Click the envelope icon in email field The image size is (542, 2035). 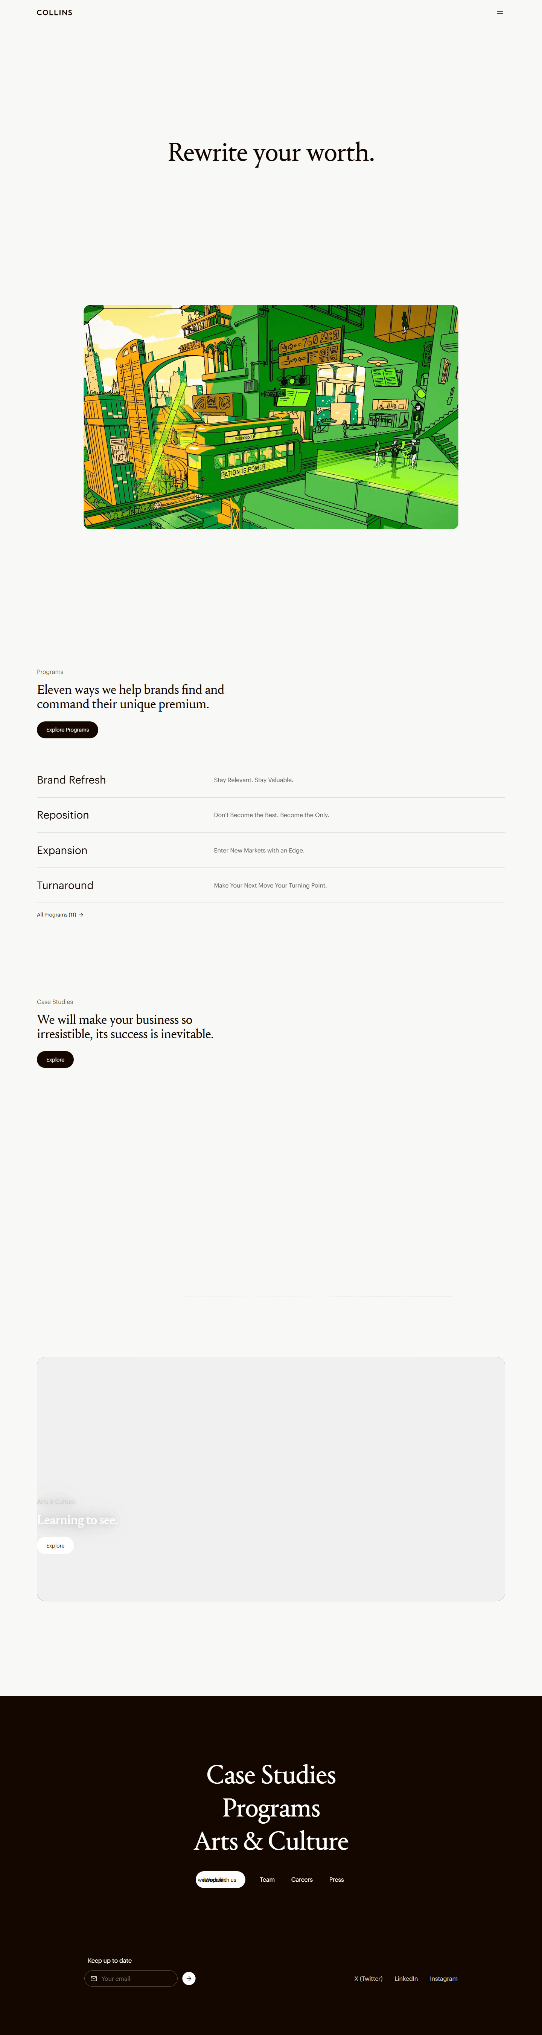[94, 1978]
